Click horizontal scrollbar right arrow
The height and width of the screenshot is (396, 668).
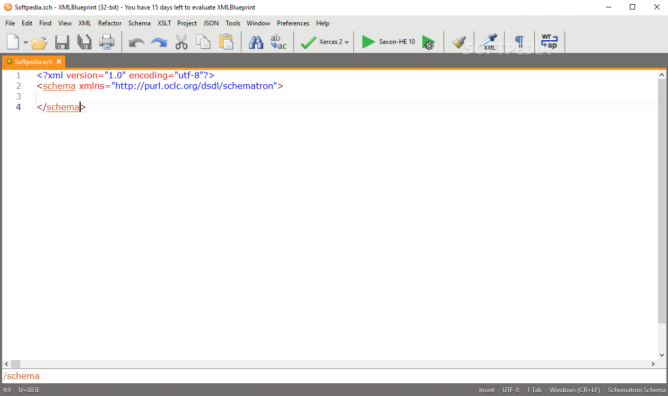pos(653,364)
